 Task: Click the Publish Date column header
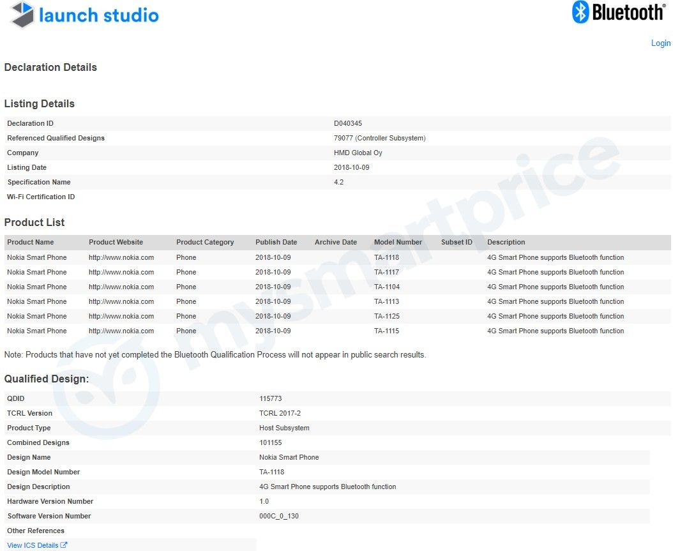[276, 242]
